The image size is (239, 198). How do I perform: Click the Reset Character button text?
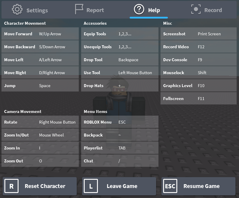[45, 186]
